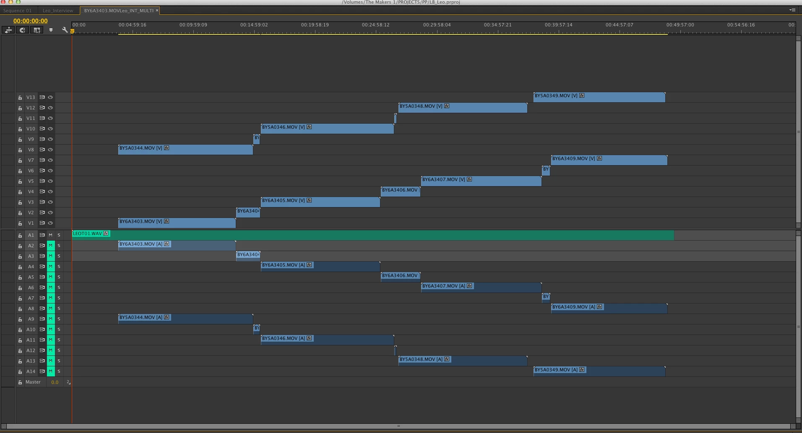Click the fx badge on LEOT01.WAV clip

(x=106, y=233)
